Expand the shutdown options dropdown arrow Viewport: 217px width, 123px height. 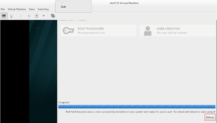tap(44, 16)
